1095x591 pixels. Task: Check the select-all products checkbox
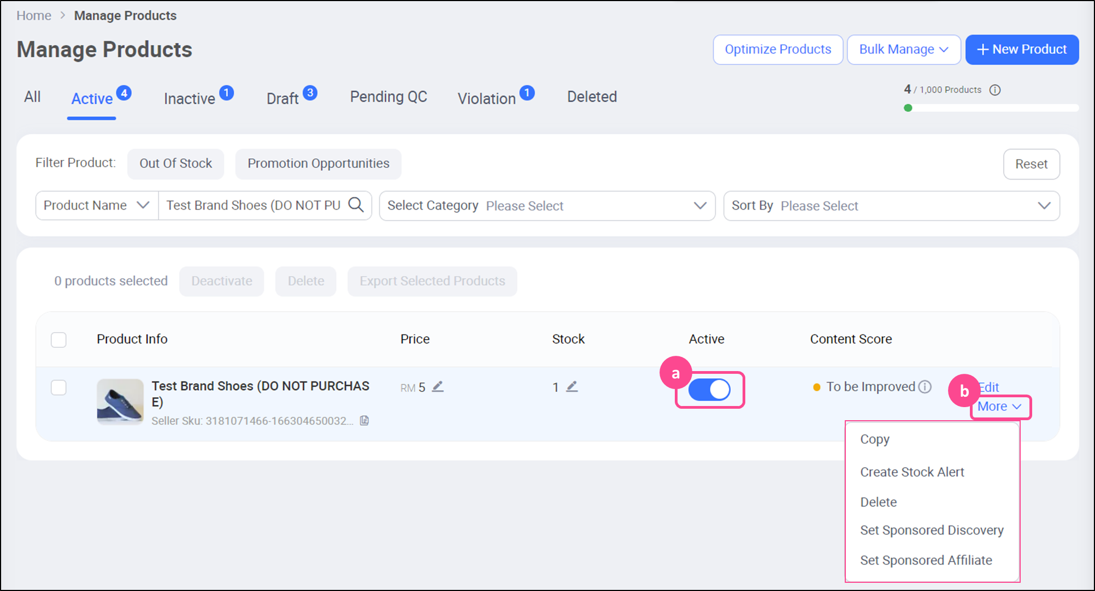pos(58,339)
